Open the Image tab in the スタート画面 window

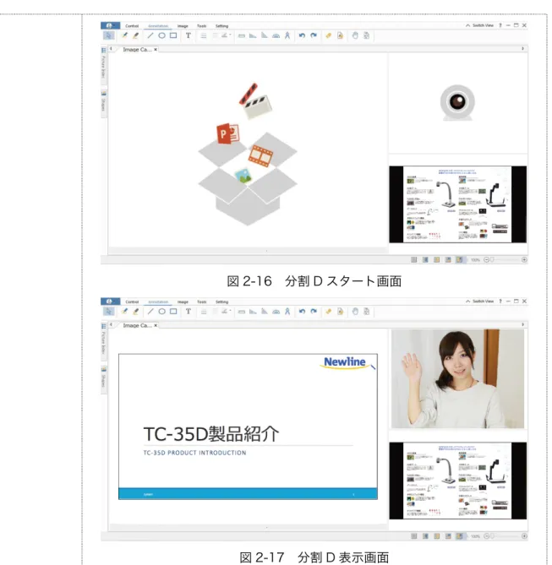[183, 26]
